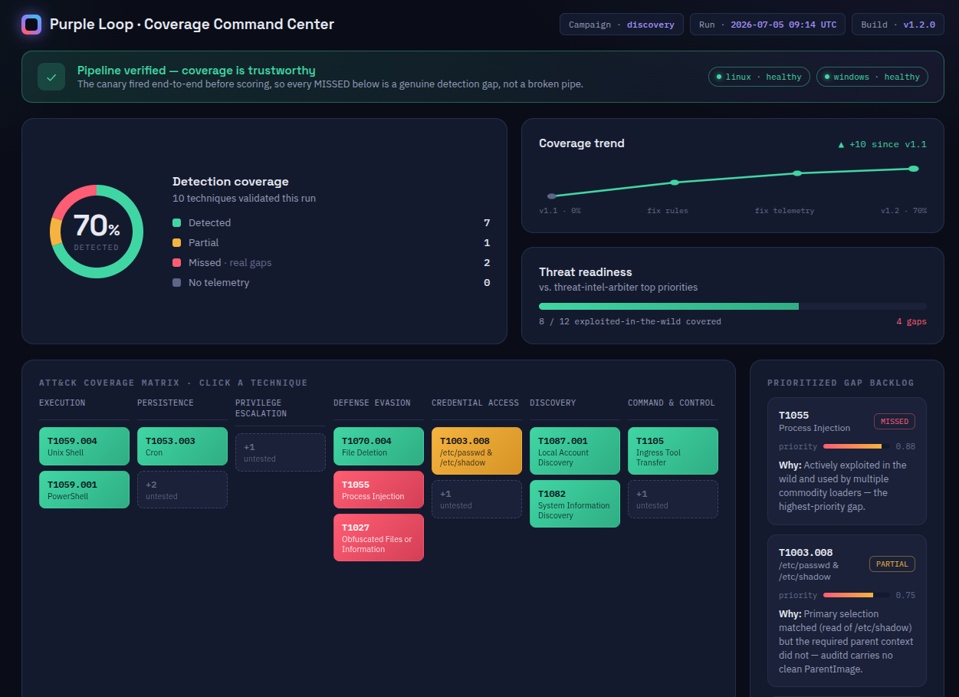Click the v1.1 trend data point

click(x=552, y=196)
